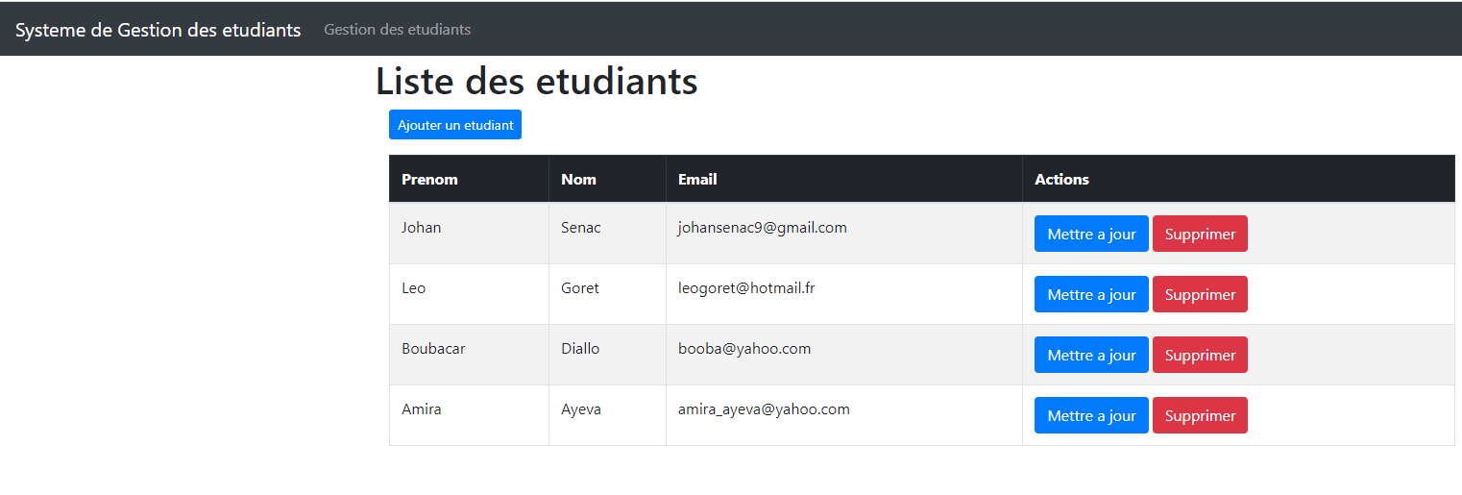
Task: Open the Systeme de Gestion des etudiants brand link
Action: [x=158, y=30]
